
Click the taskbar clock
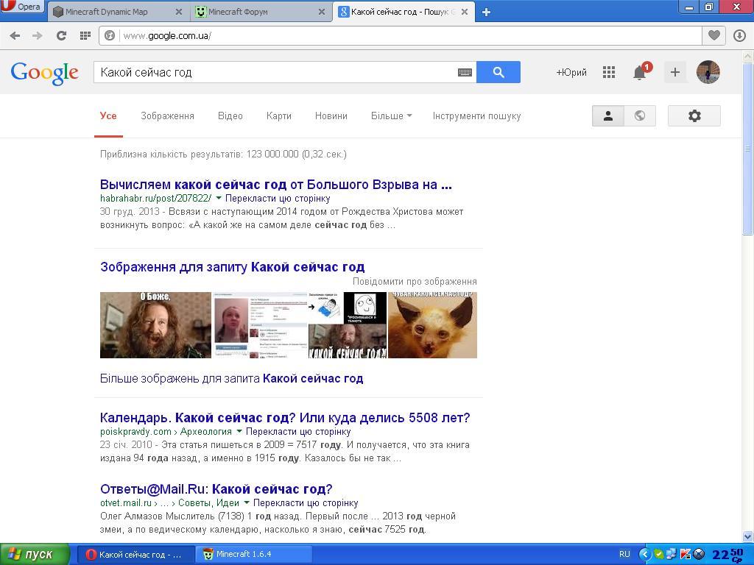[727, 555]
